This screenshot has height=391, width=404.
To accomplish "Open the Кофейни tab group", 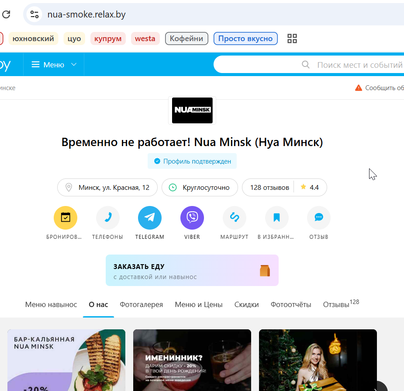I will [186, 39].
